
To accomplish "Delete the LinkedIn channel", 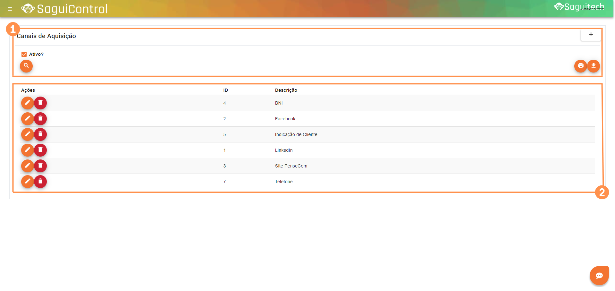I will (40, 150).
